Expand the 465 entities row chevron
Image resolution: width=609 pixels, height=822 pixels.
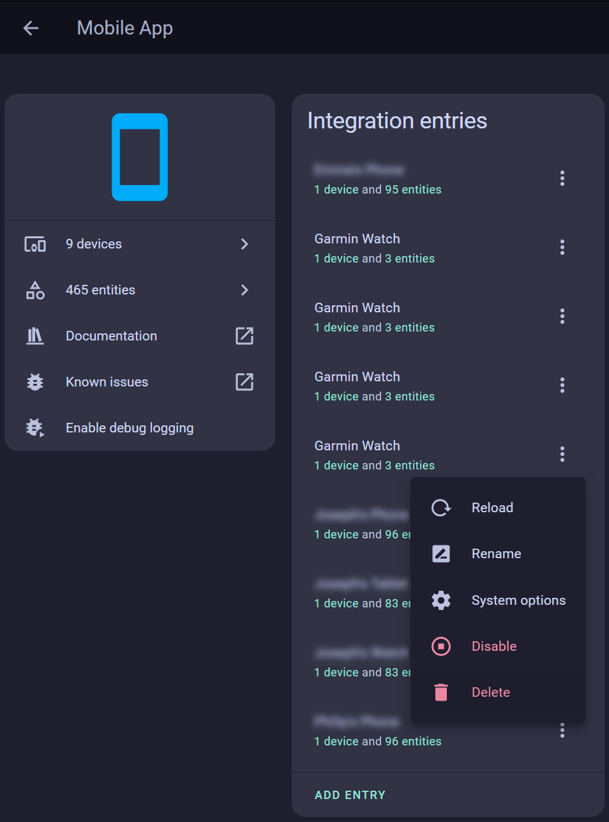coord(244,290)
